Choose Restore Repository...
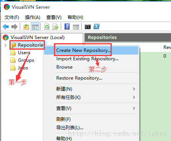 91,78
